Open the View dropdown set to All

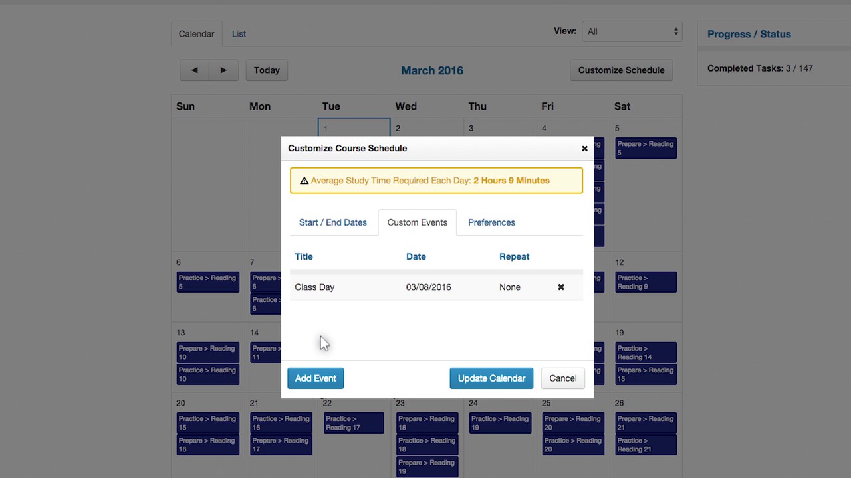[x=632, y=31]
